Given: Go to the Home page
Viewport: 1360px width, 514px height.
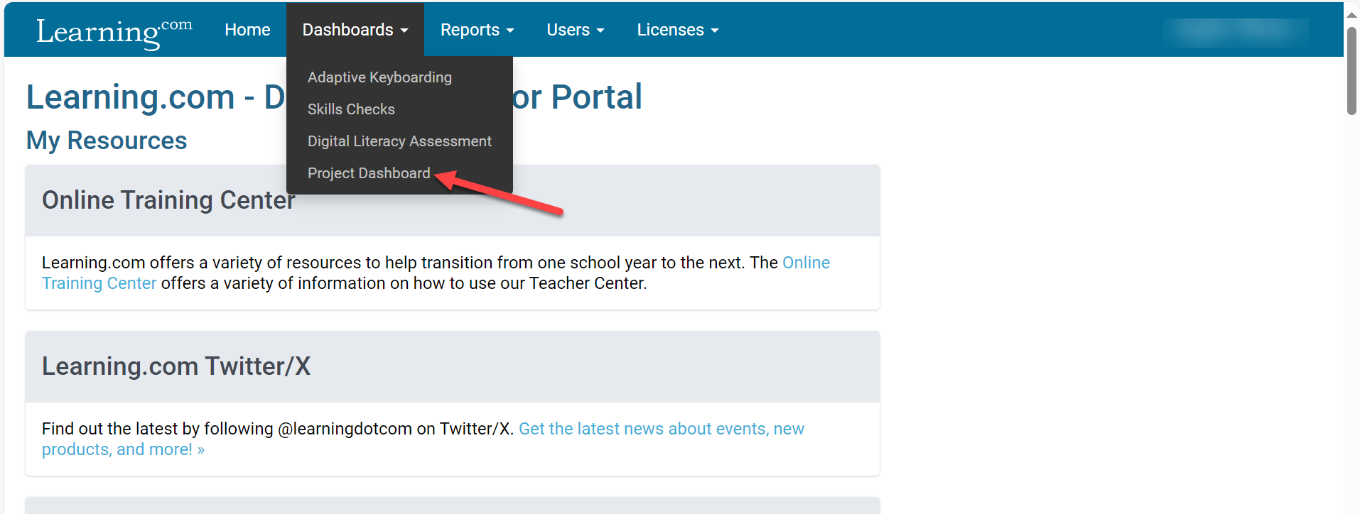Looking at the screenshot, I should click(247, 30).
